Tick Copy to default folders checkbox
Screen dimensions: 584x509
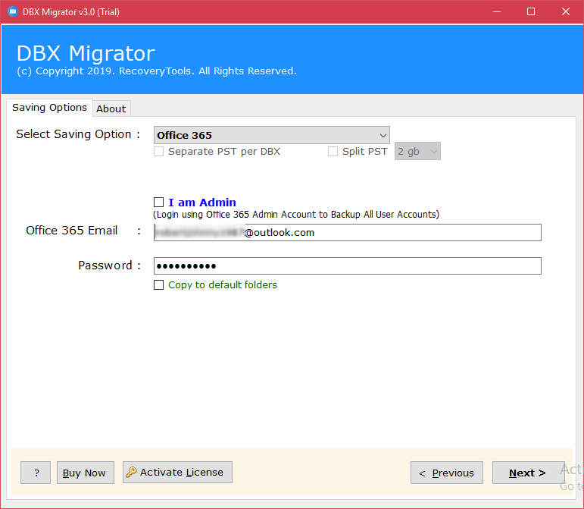[x=158, y=285]
